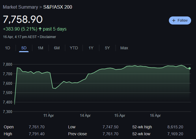Select the 1D time range tab

point(8,48)
